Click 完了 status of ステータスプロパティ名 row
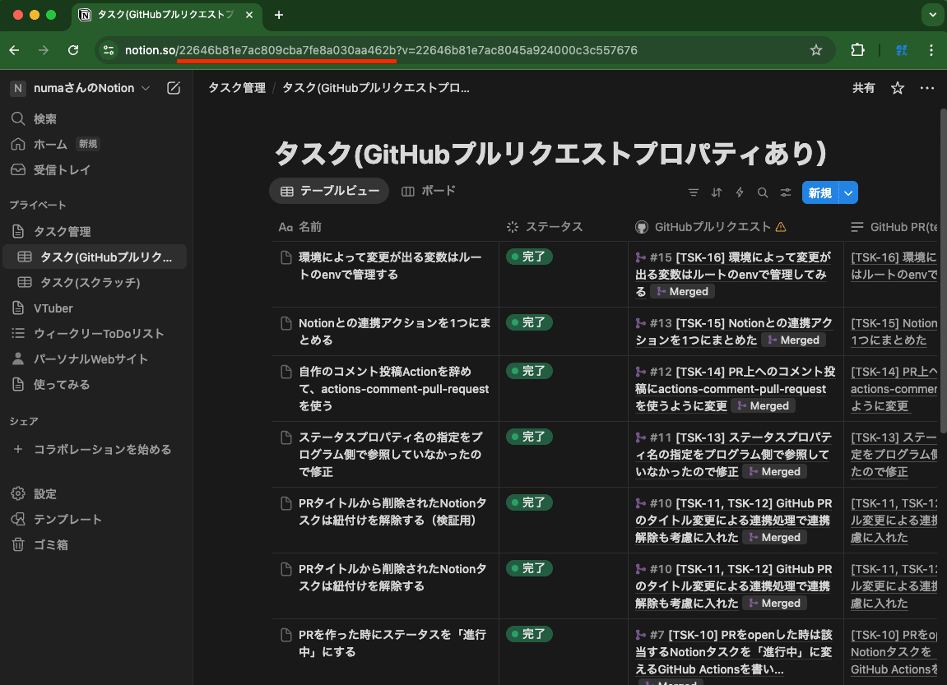The height and width of the screenshot is (685, 947). point(529,437)
